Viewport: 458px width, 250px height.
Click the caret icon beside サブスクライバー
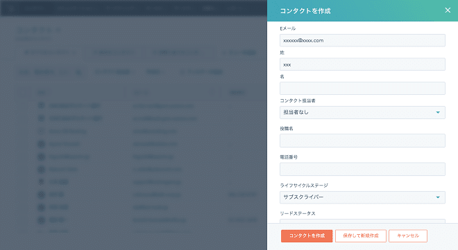pos(438,197)
